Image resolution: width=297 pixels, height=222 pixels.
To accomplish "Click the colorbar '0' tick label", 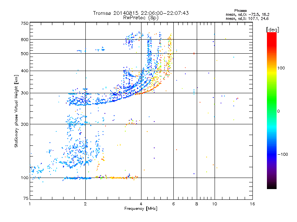I will 278,111.
